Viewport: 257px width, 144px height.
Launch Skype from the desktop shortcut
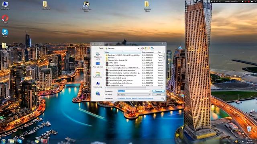coord(5,33)
